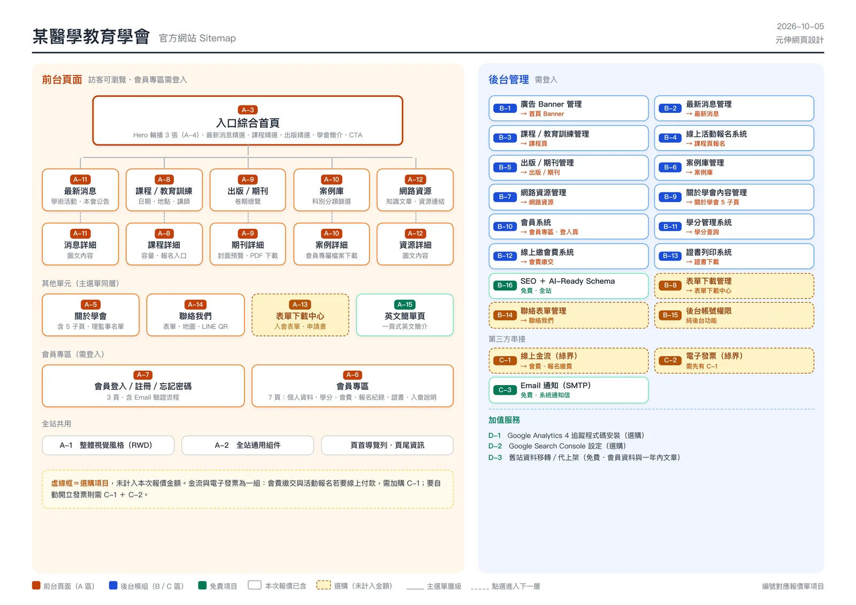Click the '→ 證書下載' link text
This screenshot has width=856, height=605.
pyautogui.click(x=702, y=262)
